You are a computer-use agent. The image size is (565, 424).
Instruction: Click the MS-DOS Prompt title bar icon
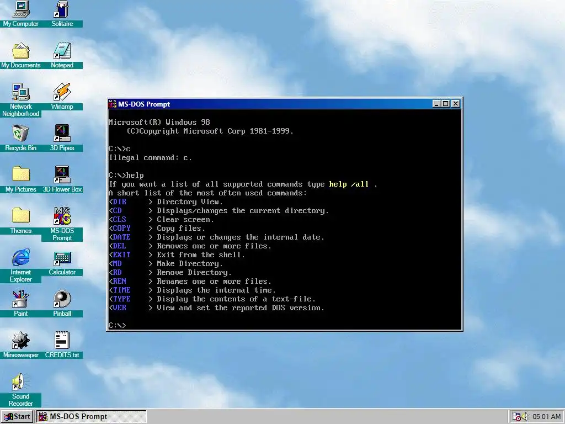(113, 104)
